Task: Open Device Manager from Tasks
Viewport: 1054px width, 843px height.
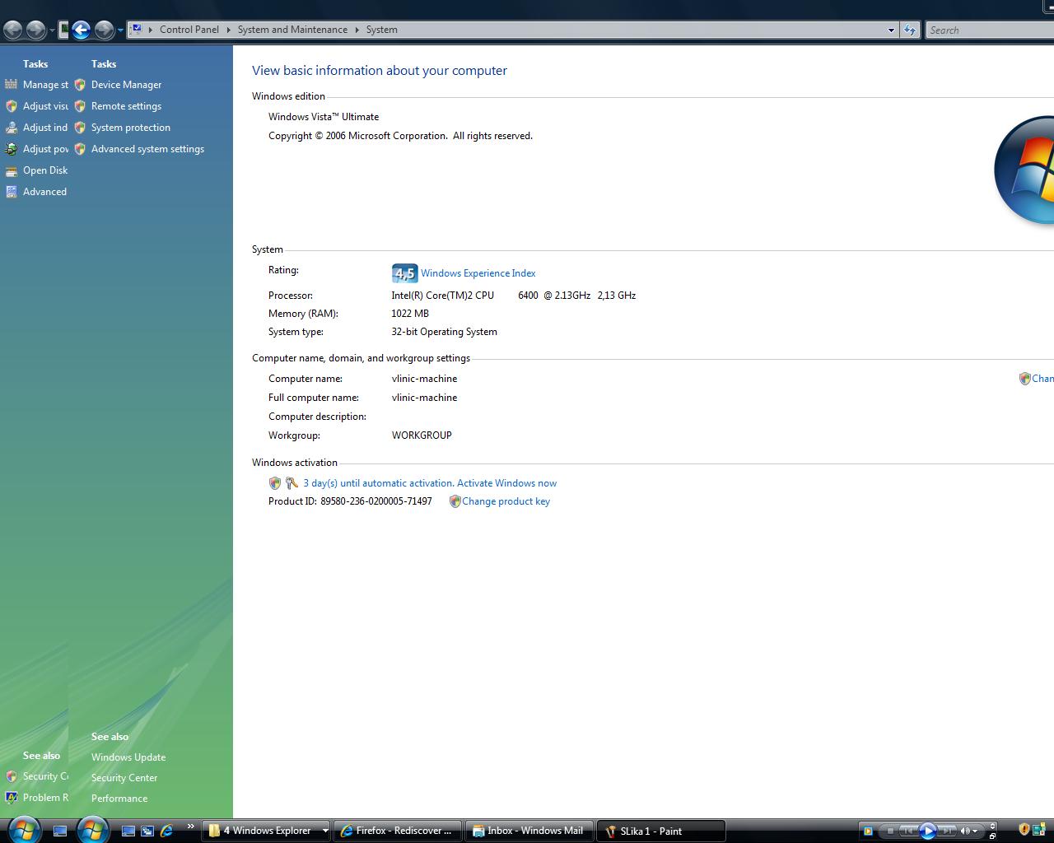Action: (x=126, y=85)
